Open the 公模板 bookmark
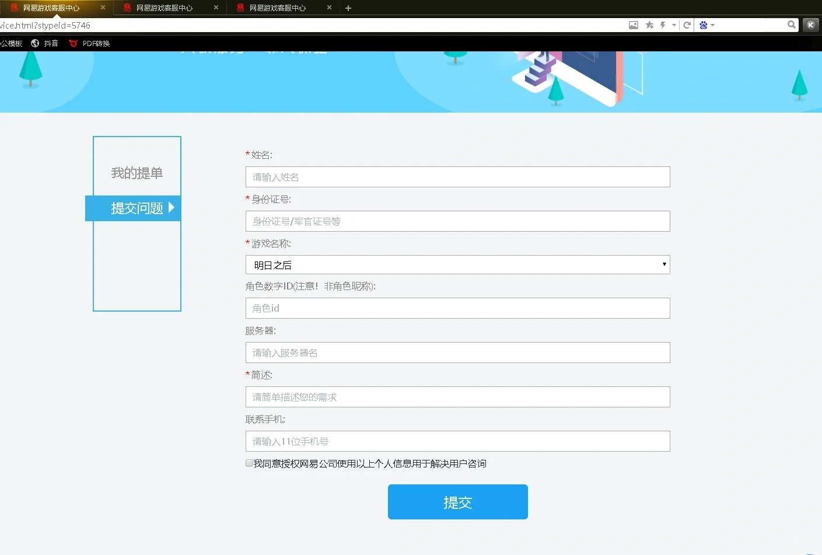This screenshot has height=555, width=822. (11, 43)
